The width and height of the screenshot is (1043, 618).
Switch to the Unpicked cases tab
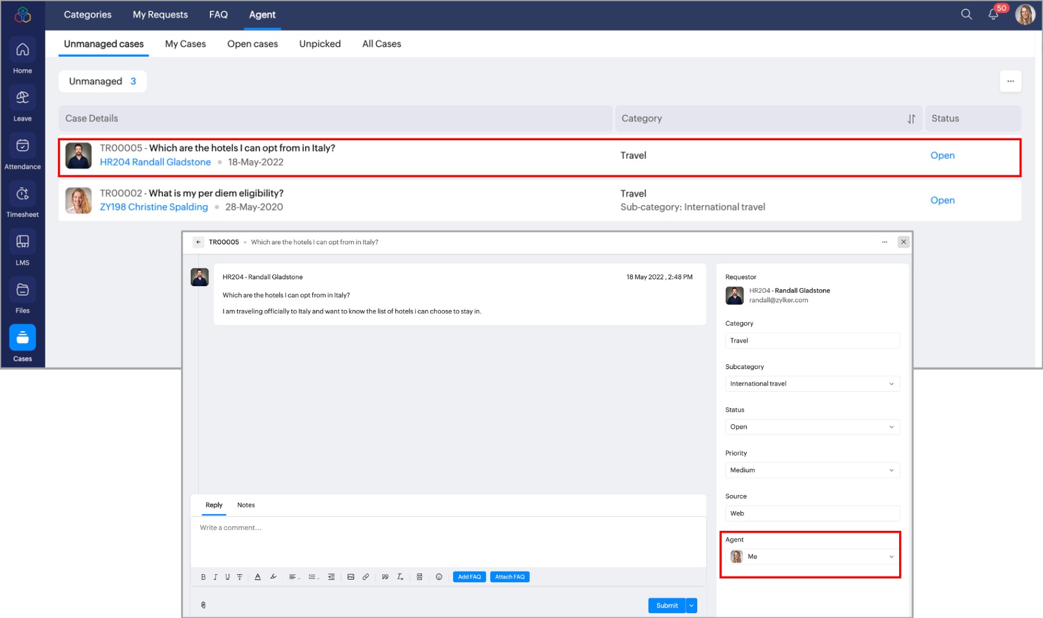320,44
